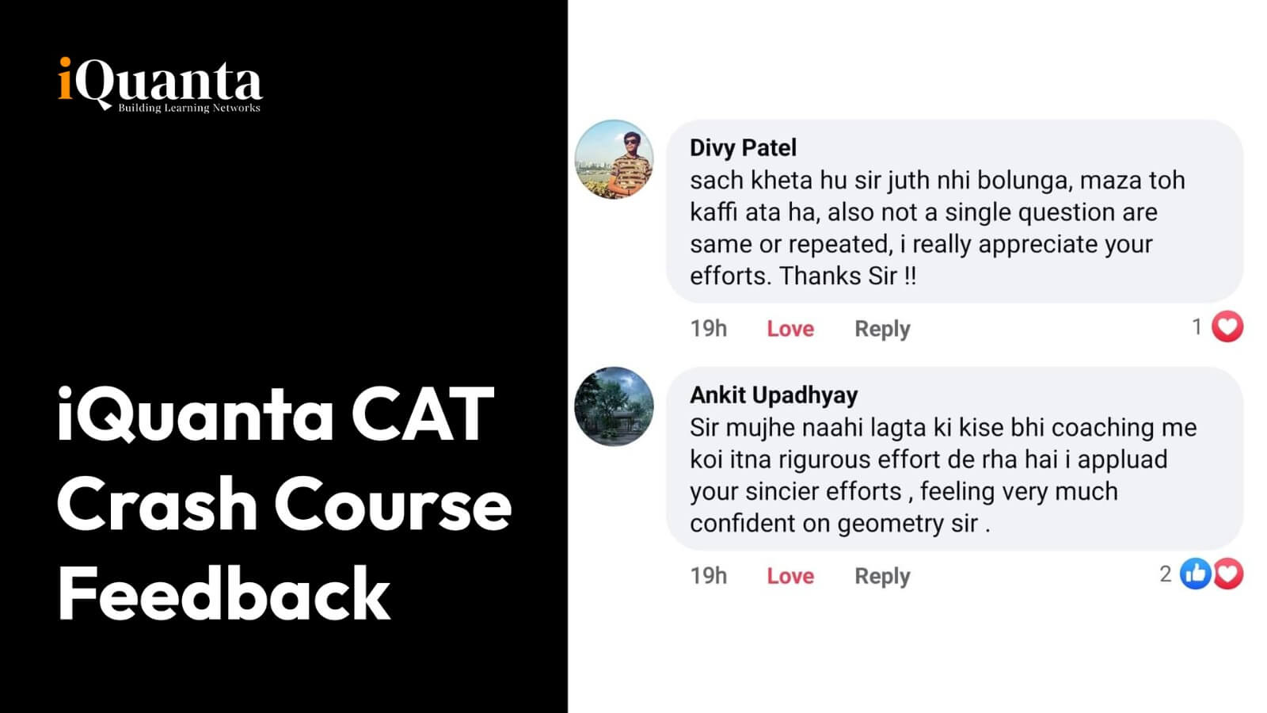Screen dimensions: 1267x713
Task: Click Ankit Upadhyay's comment text bubble
Action: (x=955, y=459)
